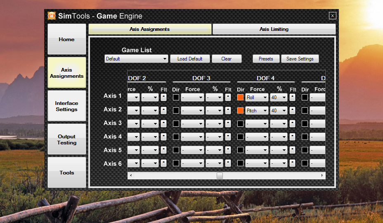Viewport: 383px width, 223px height.
Task: Open DOF 3 Force dropdown for Axis 1
Action: point(192,98)
